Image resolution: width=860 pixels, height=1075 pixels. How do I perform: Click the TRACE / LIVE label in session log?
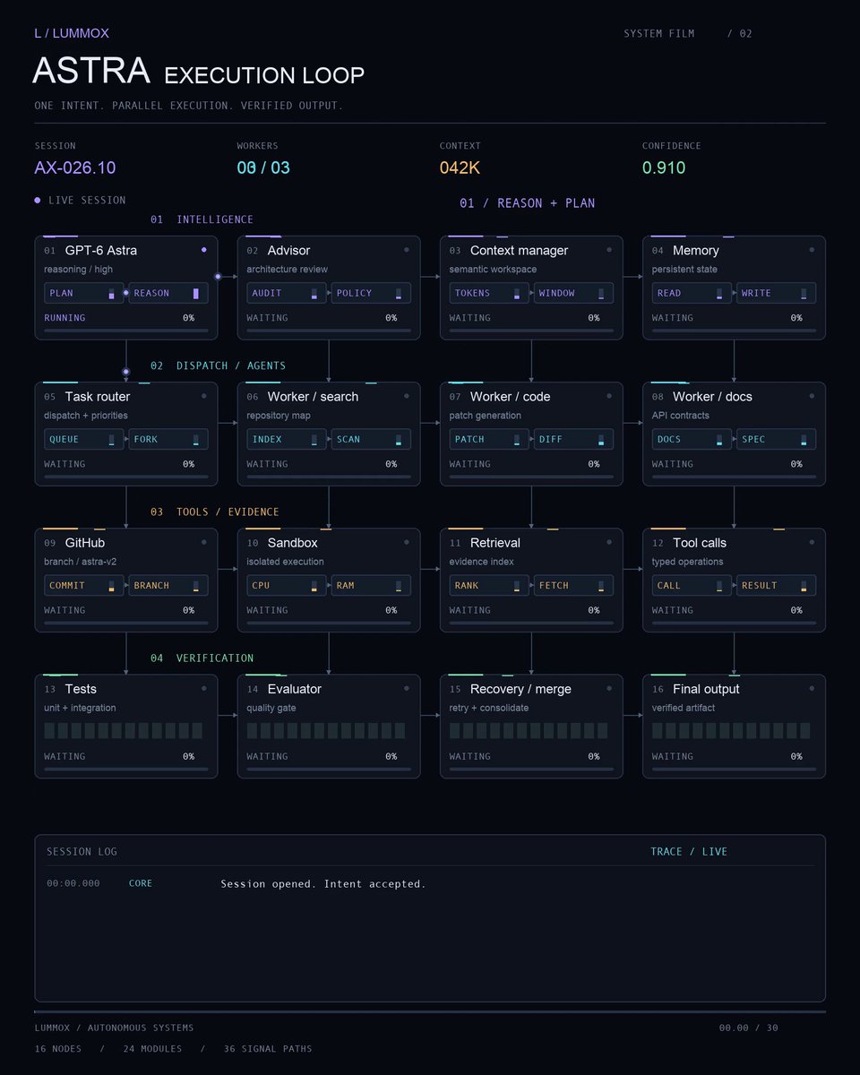coord(689,852)
